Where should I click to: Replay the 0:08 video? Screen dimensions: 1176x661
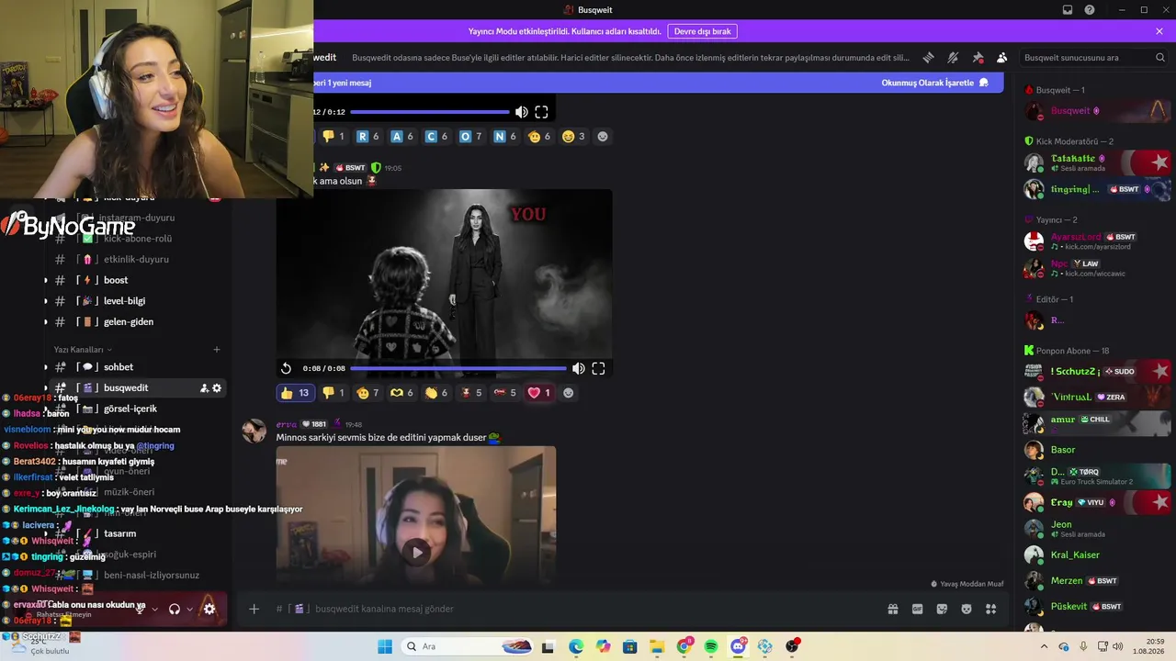pyautogui.click(x=286, y=368)
